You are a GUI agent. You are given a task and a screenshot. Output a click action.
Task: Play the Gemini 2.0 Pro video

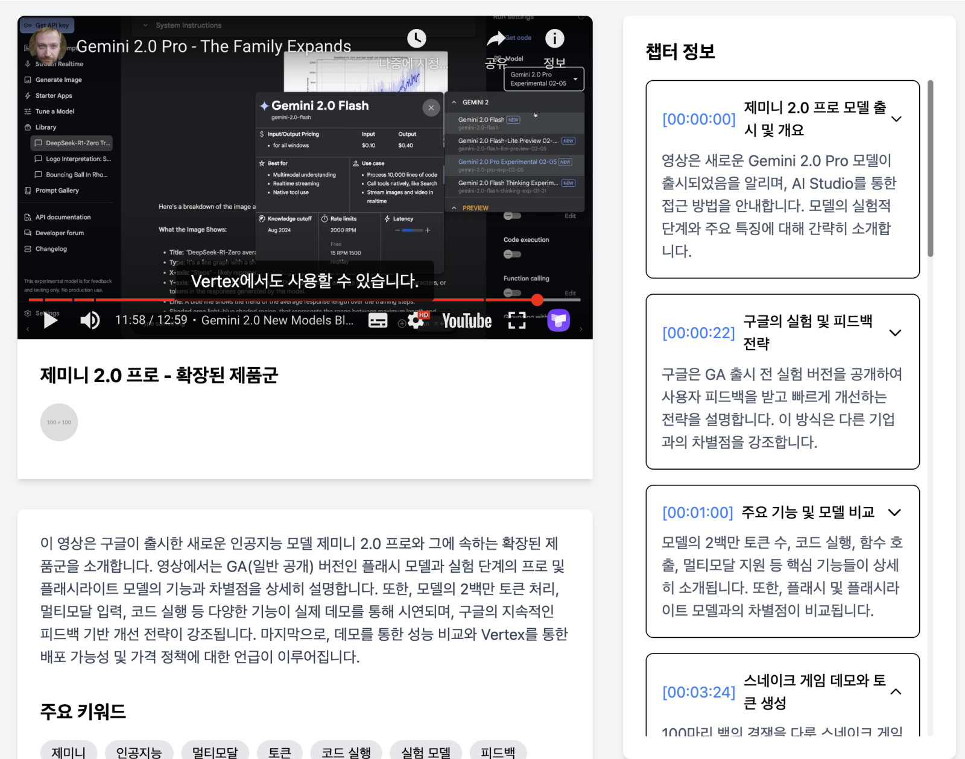tap(51, 320)
